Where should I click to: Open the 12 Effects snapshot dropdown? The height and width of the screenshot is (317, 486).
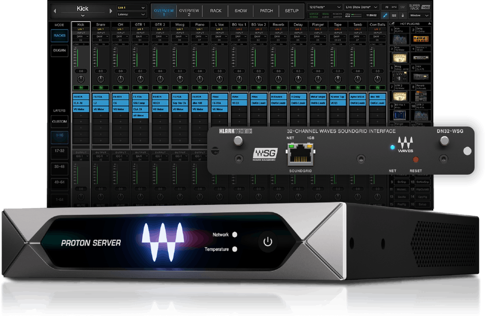[324, 7]
